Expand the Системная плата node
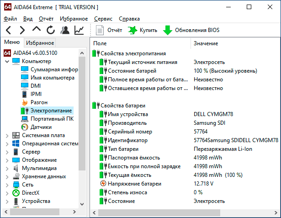The height and width of the screenshot is (218, 281). click(x=6, y=135)
